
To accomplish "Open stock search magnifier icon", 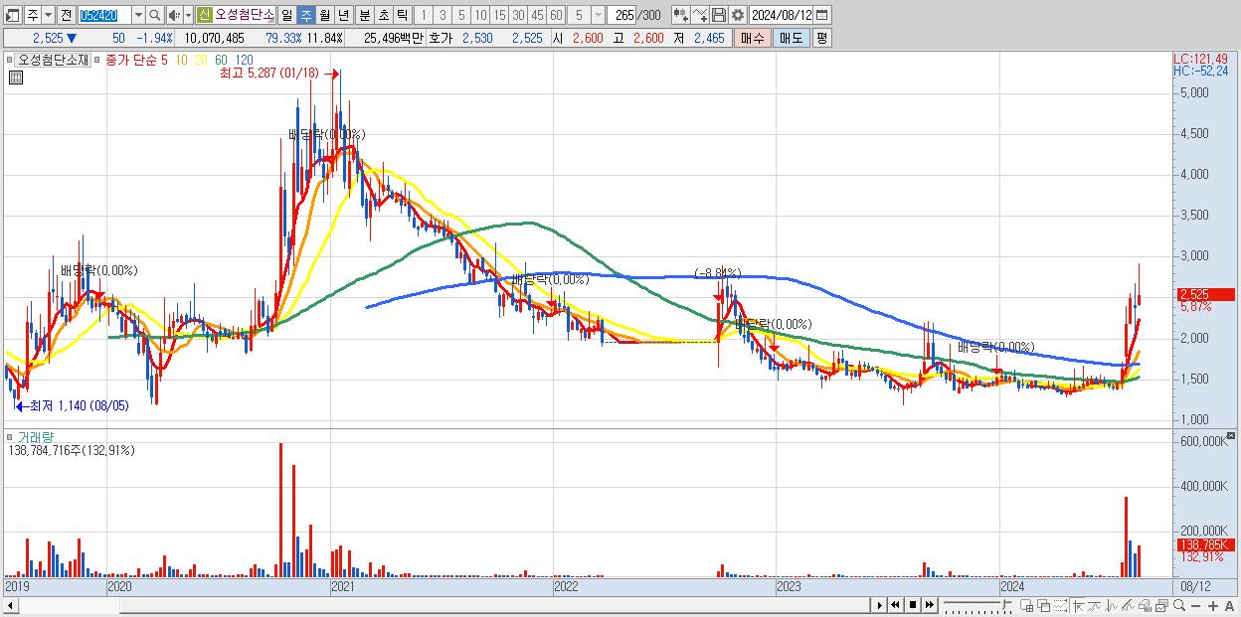I will [x=155, y=15].
